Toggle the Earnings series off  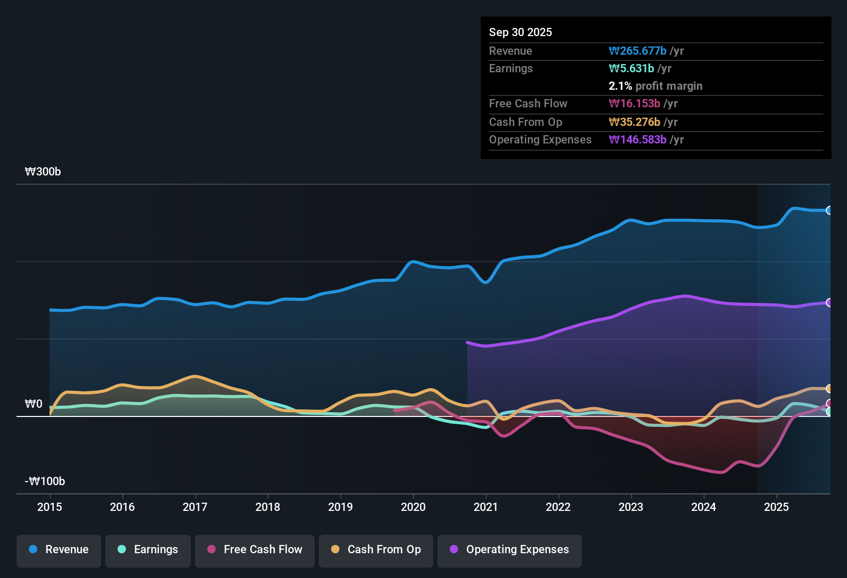click(148, 550)
